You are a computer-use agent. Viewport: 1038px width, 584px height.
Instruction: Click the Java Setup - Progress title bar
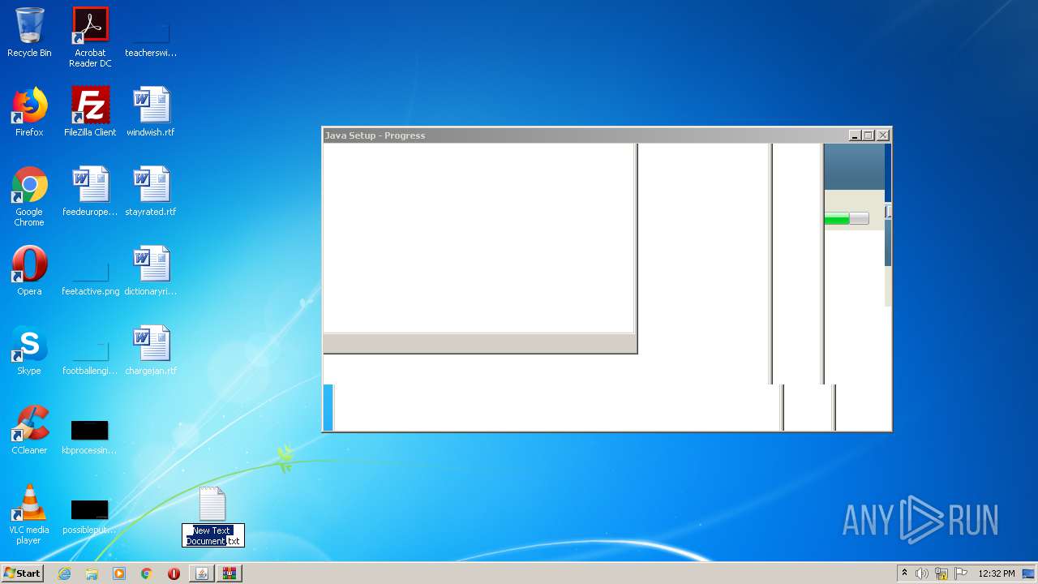tap(584, 135)
